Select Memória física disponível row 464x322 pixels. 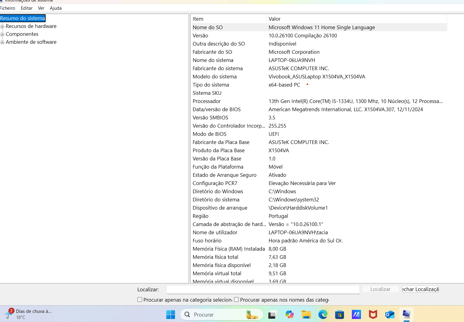tap(319, 265)
